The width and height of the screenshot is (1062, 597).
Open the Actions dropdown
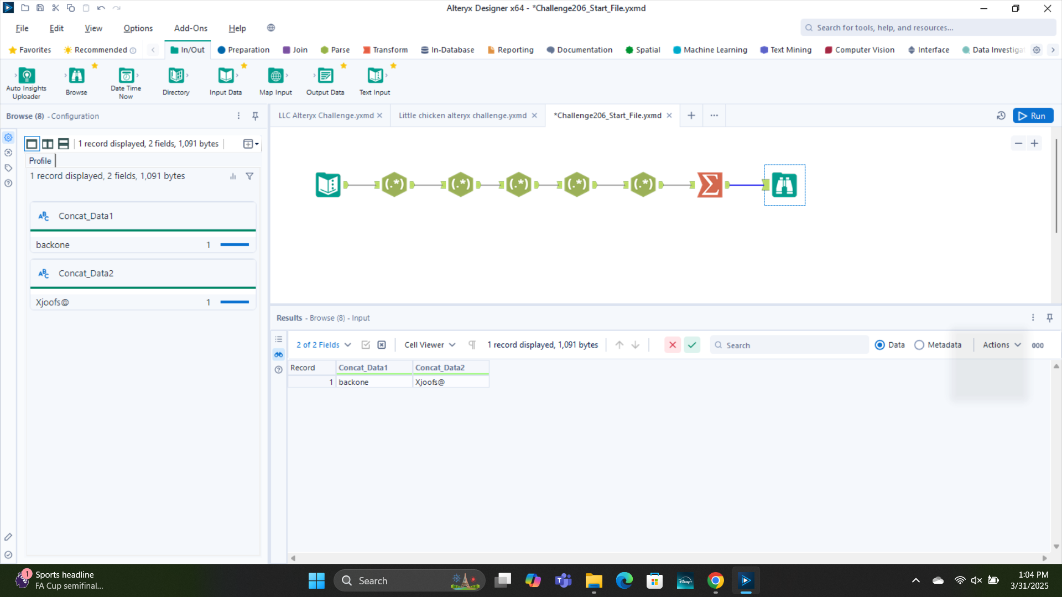1001,345
